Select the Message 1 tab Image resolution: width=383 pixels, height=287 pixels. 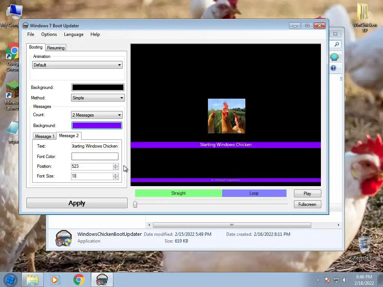point(45,136)
